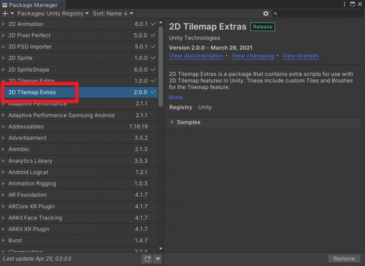Open the dropdown arrow beside the refresh button
365x266 pixels.
157,259
